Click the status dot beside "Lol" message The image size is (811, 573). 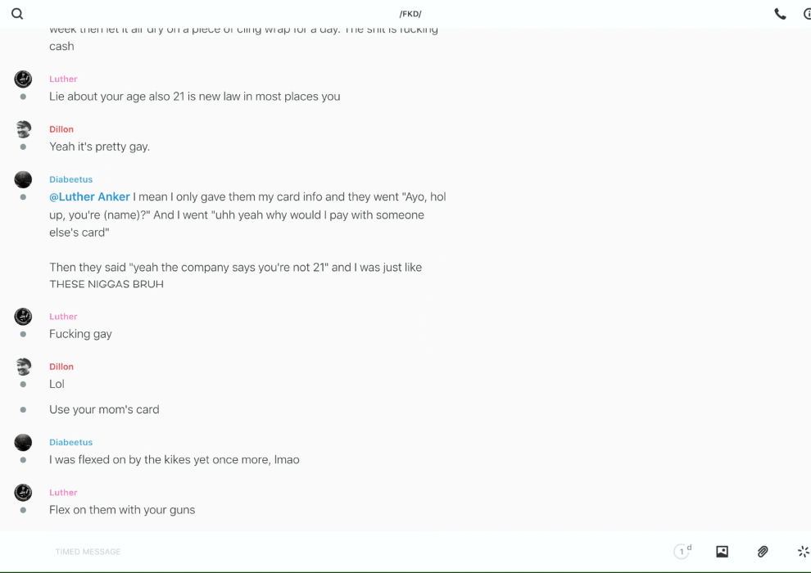23,384
